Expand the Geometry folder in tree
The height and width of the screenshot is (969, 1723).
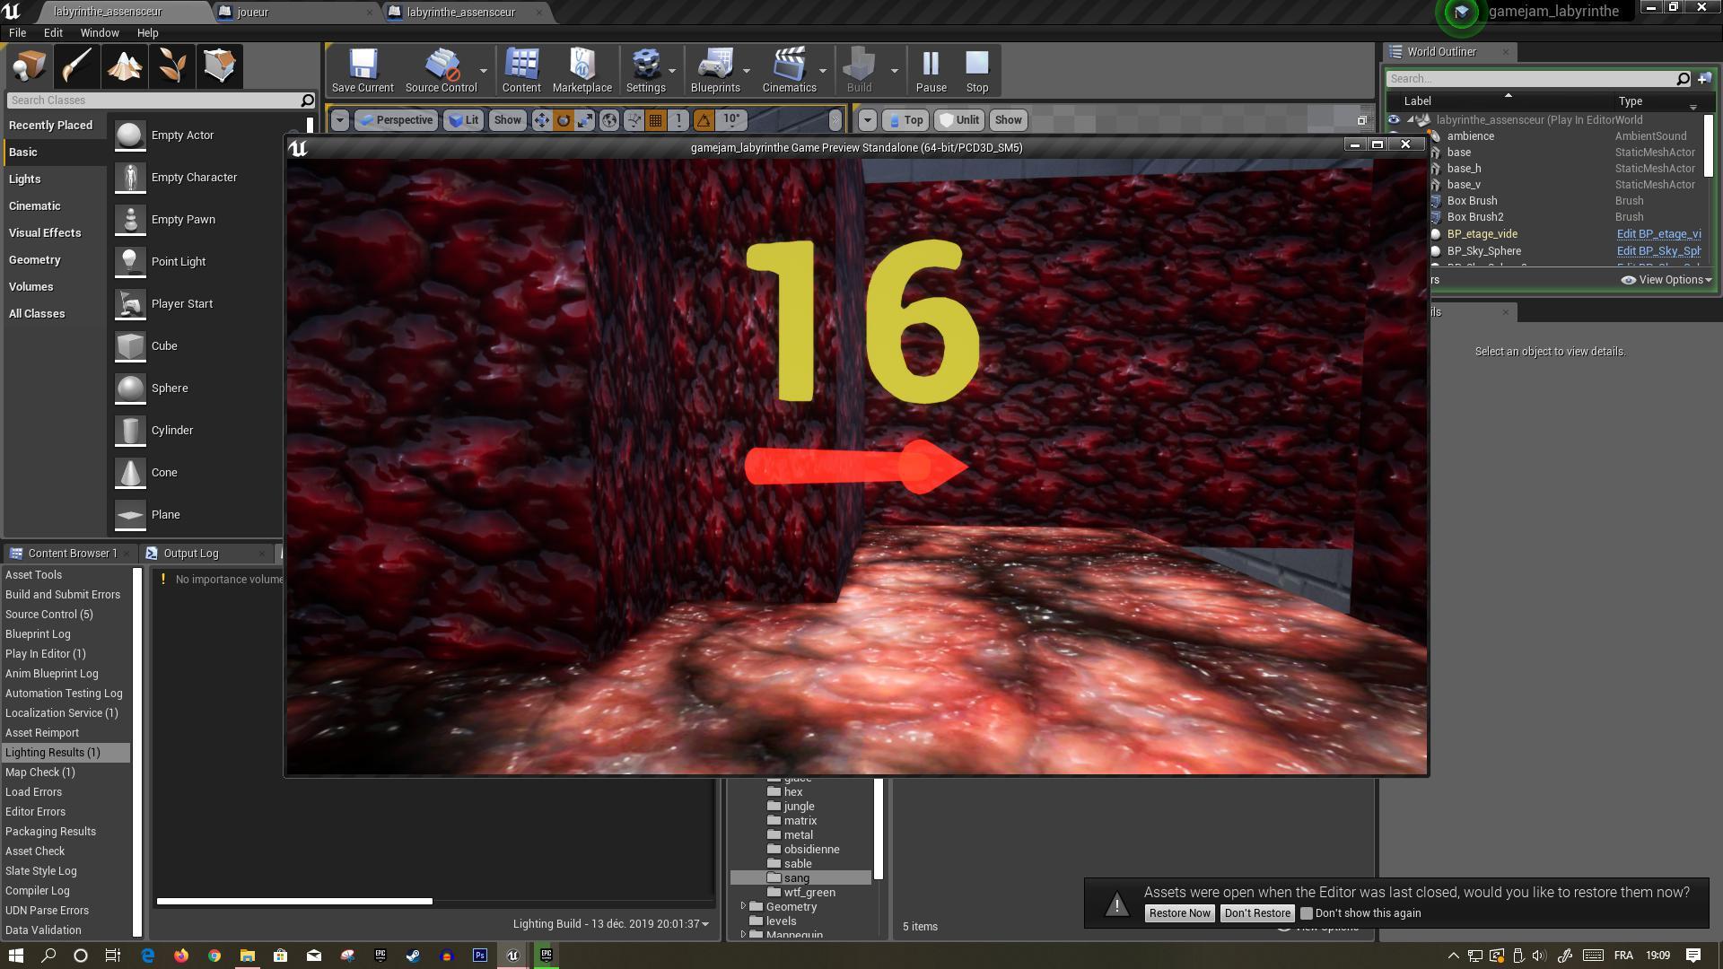click(x=743, y=907)
